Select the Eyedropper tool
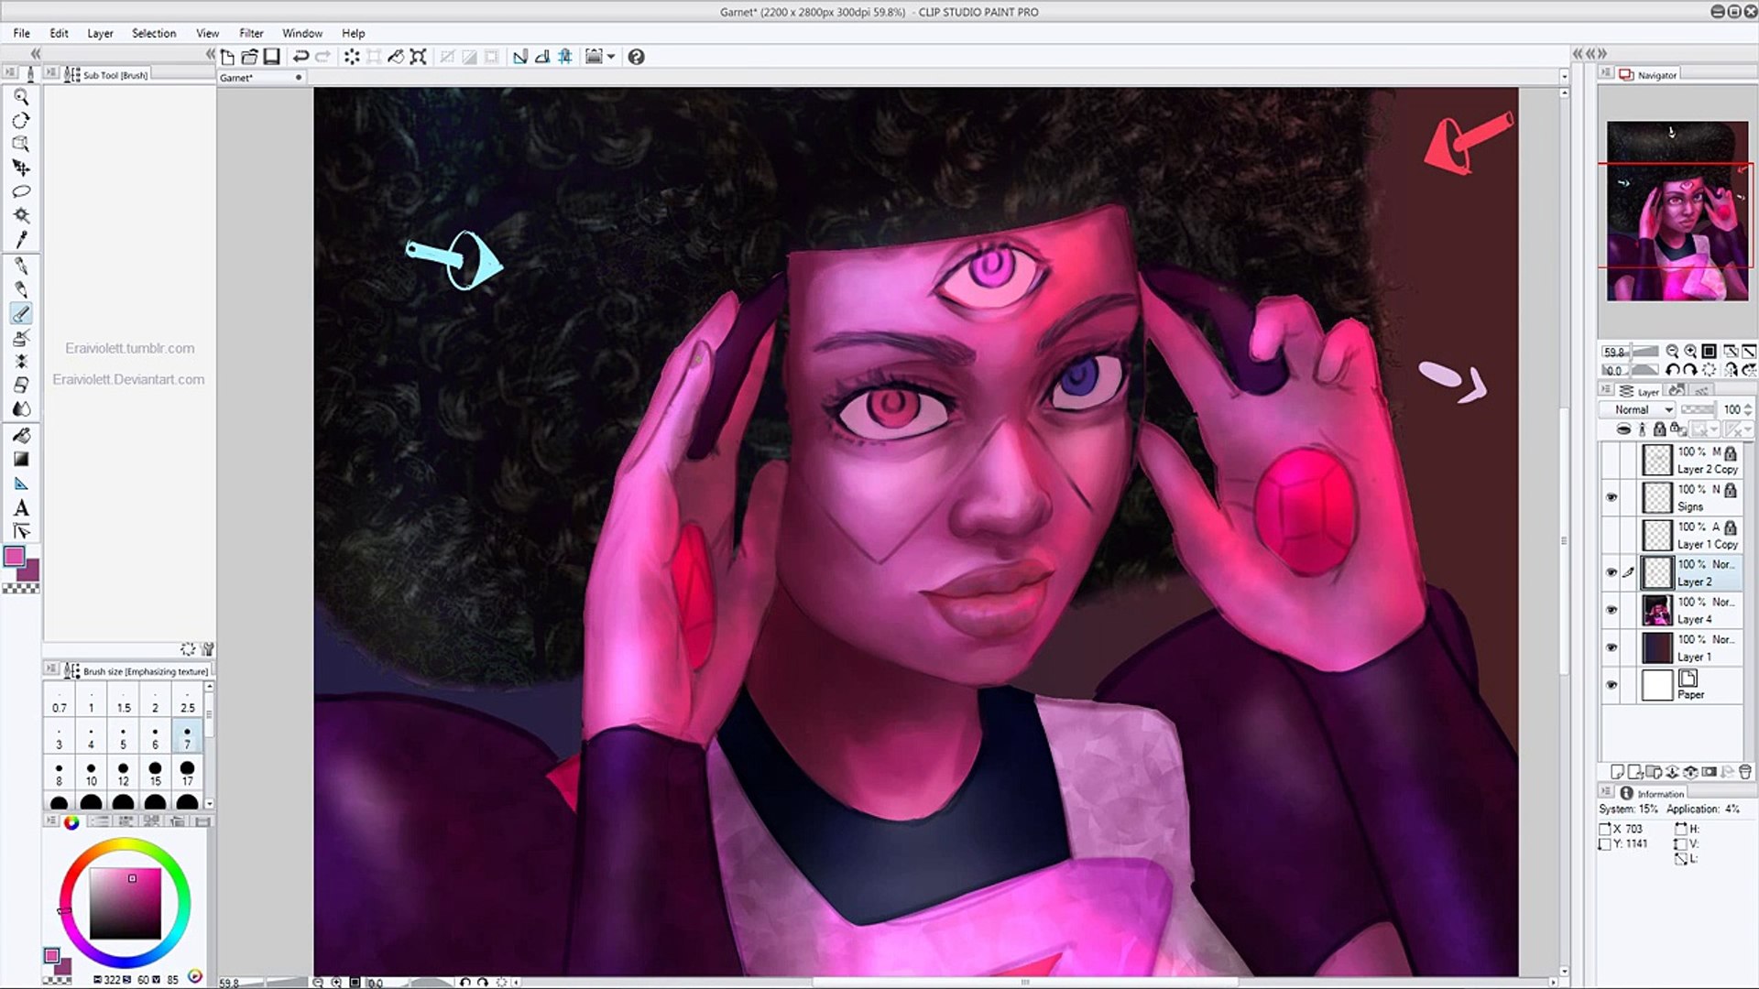1759x989 pixels. (x=21, y=239)
